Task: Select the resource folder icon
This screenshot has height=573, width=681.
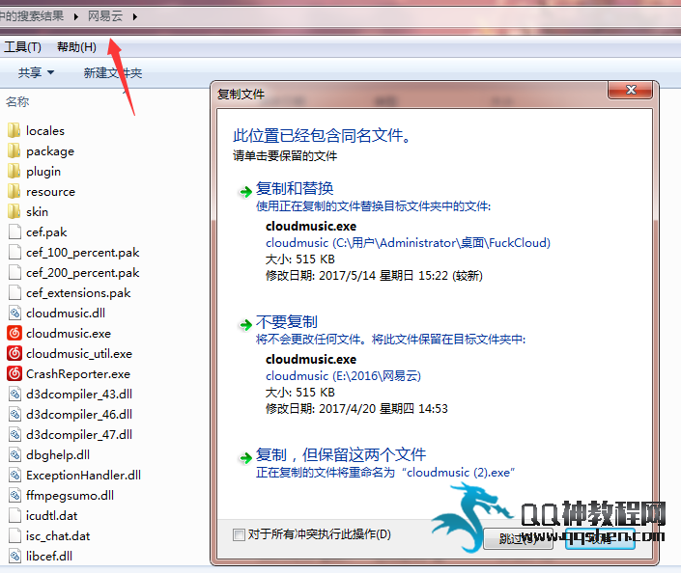Action: (14, 191)
